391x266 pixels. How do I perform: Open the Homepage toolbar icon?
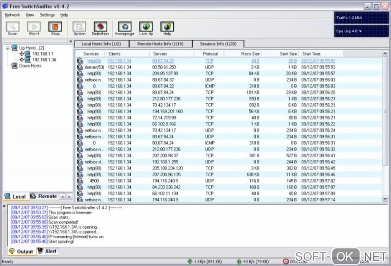(x=125, y=28)
